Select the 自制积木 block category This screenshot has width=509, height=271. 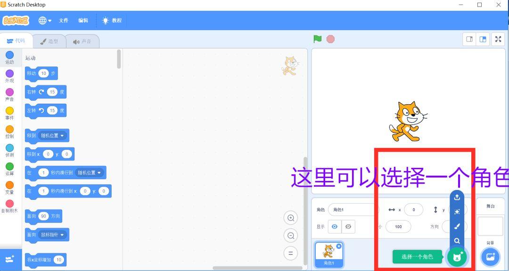pyautogui.click(x=10, y=206)
